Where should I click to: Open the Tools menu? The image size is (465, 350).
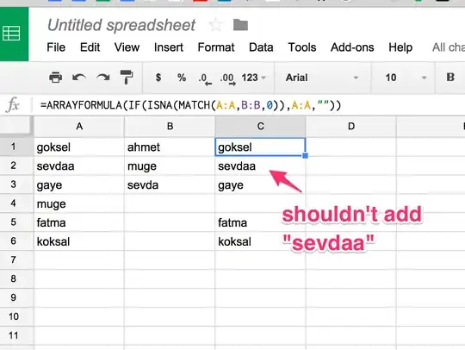click(x=302, y=47)
